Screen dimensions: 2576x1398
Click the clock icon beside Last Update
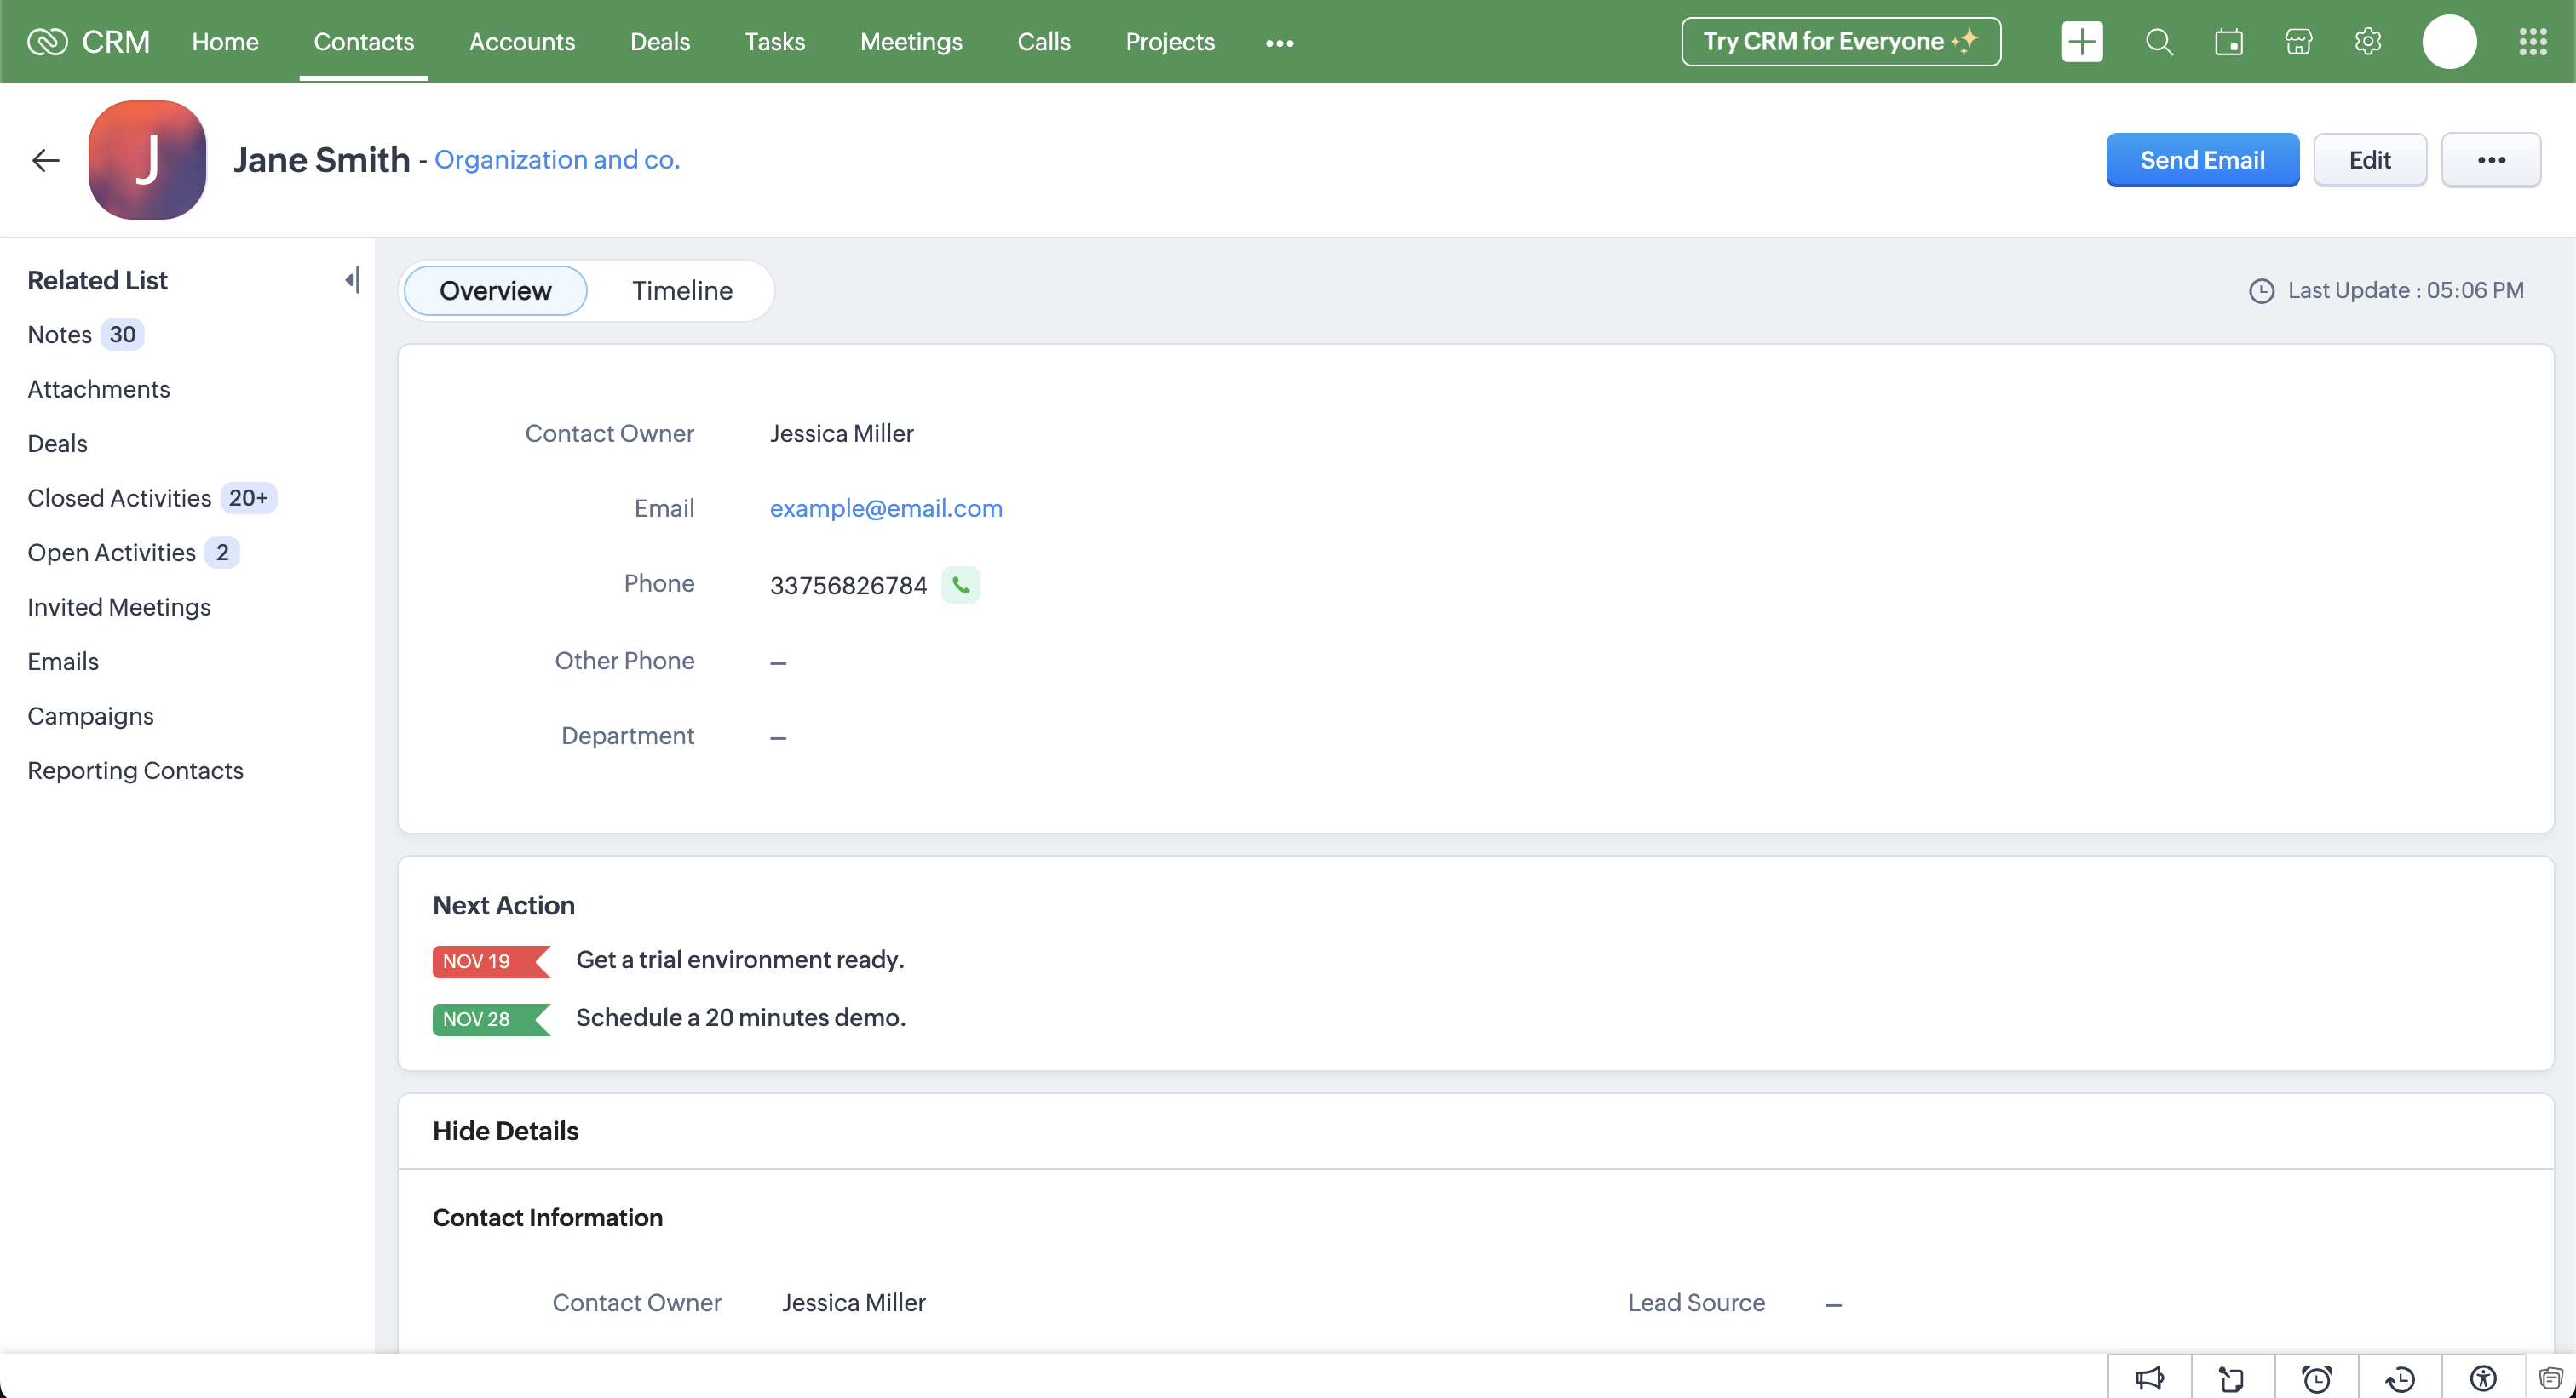[2261, 291]
